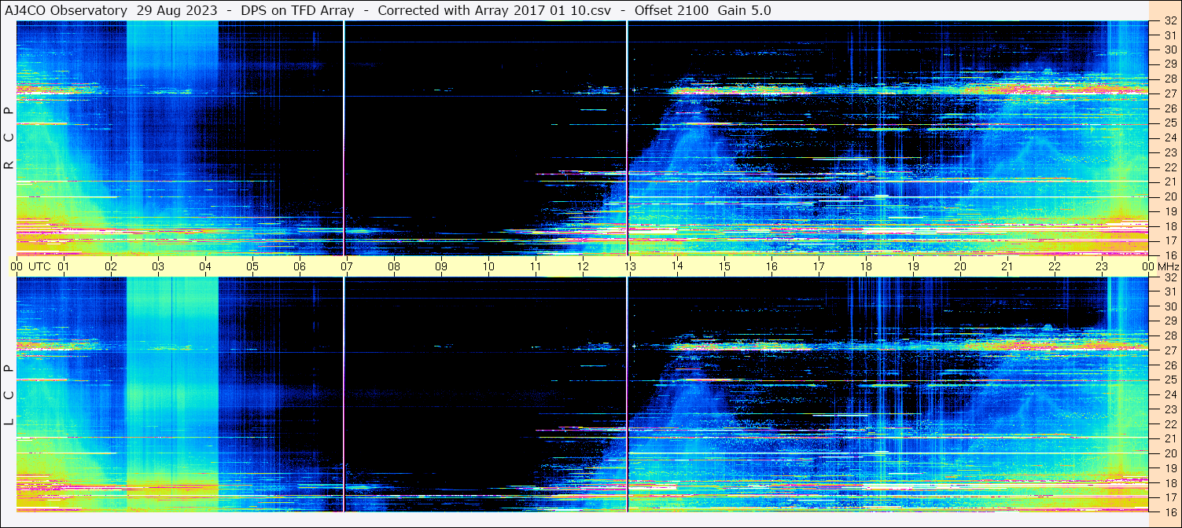This screenshot has height=528, width=1182.
Task: Select the 18 hour mark on time axis
Action: [866, 266]
